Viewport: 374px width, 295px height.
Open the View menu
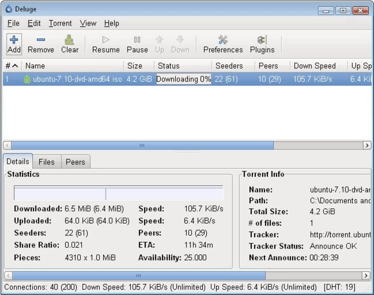click(x=88, y=23)
